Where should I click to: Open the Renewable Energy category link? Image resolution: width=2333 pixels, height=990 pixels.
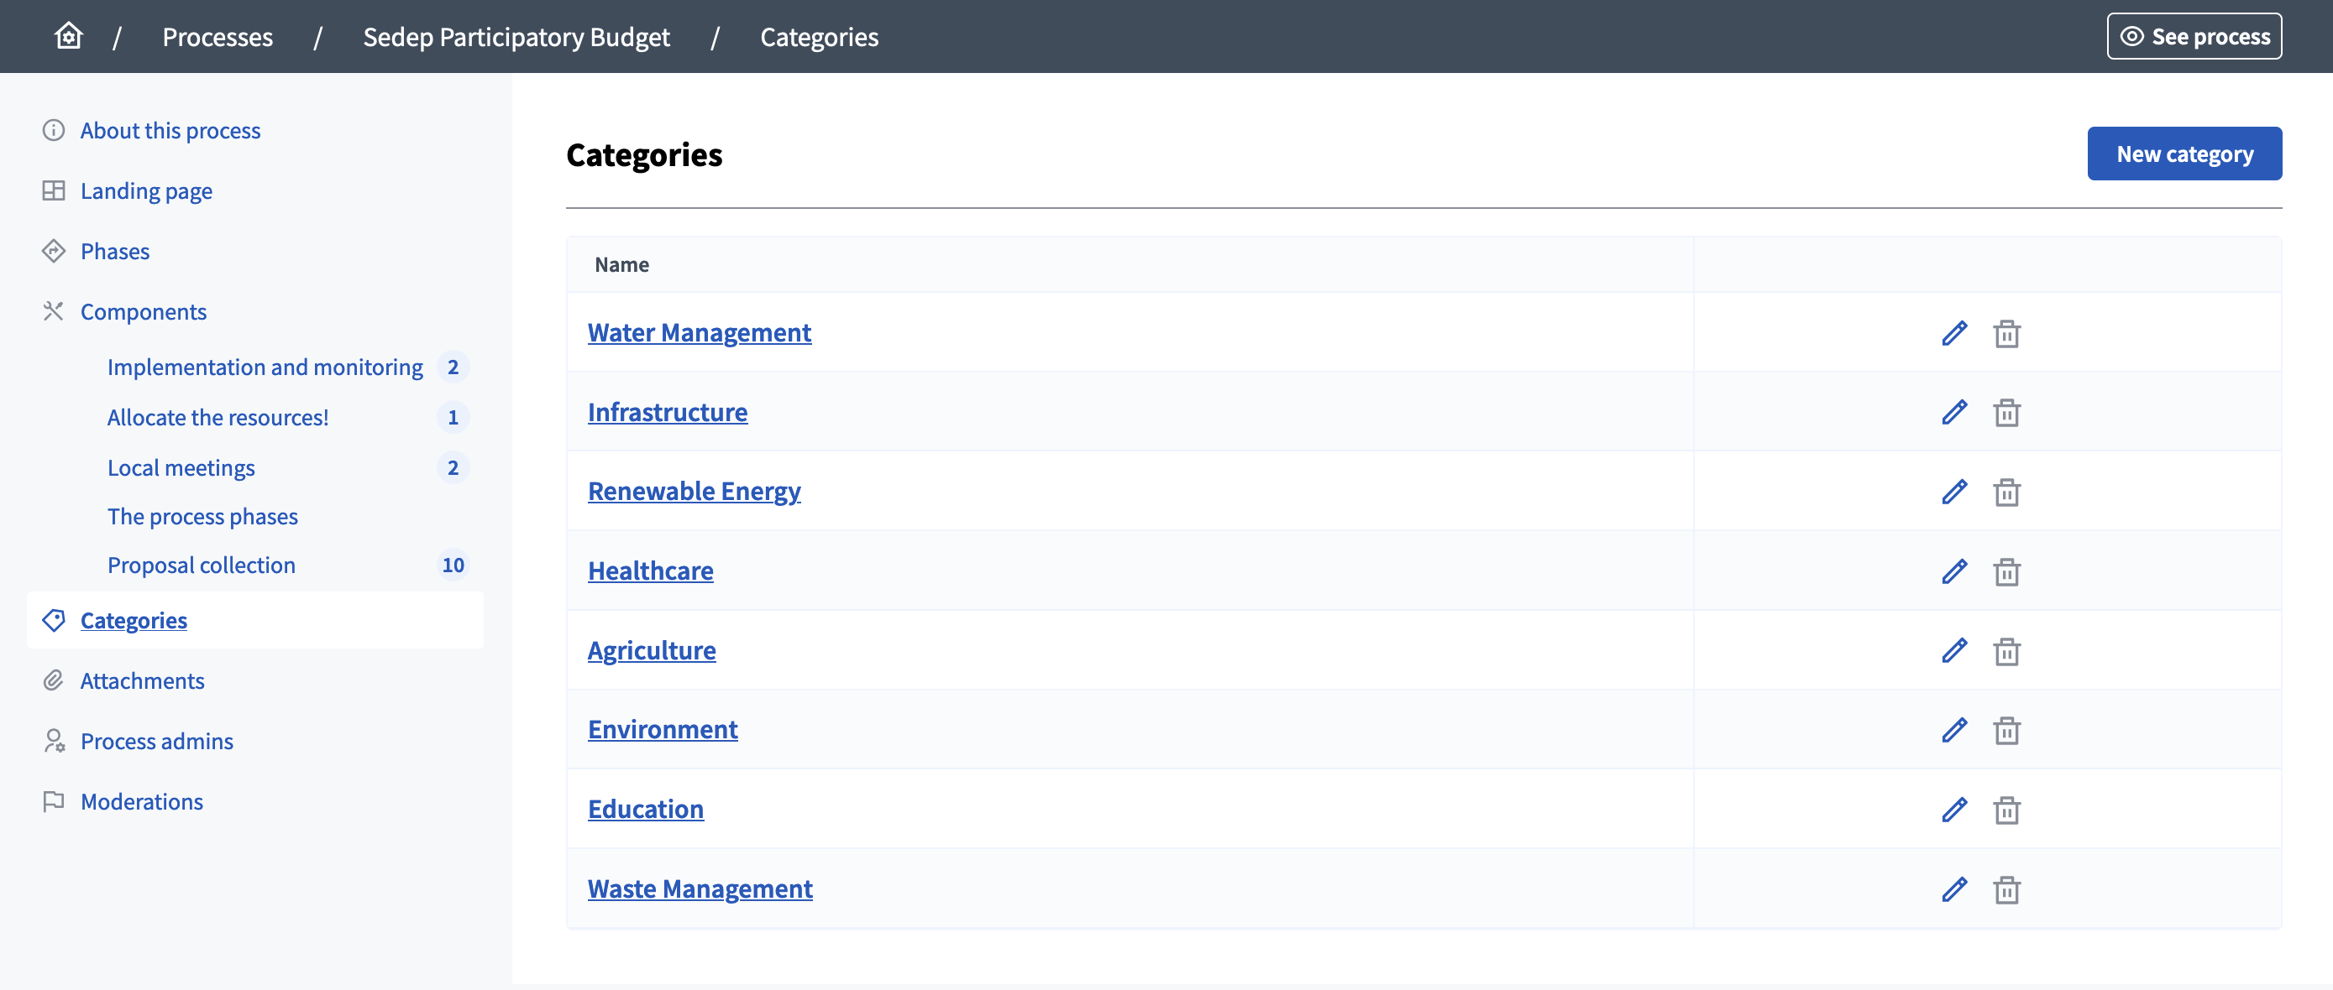coord(694,492)
